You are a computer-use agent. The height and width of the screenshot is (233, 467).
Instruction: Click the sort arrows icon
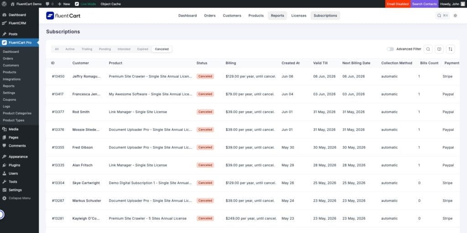point(450,49)
